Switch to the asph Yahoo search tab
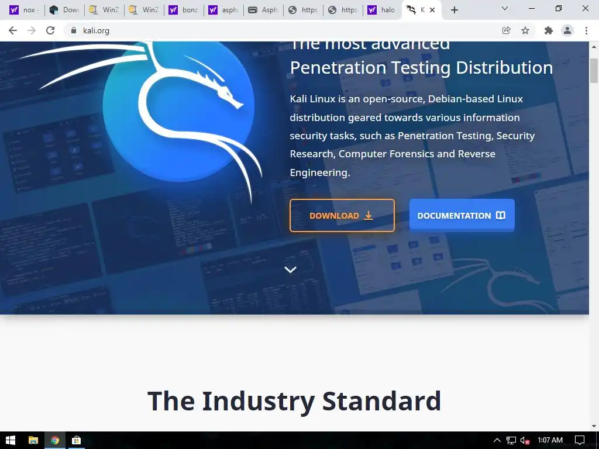 [223, 10]
